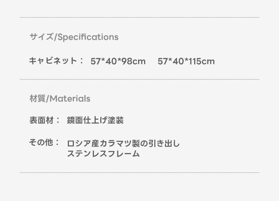Select the 57*40*115cm cabinet size
Image resolution: width=279 pixels, height=201 pixels.
pyautogui.click(x=186, y=61)
